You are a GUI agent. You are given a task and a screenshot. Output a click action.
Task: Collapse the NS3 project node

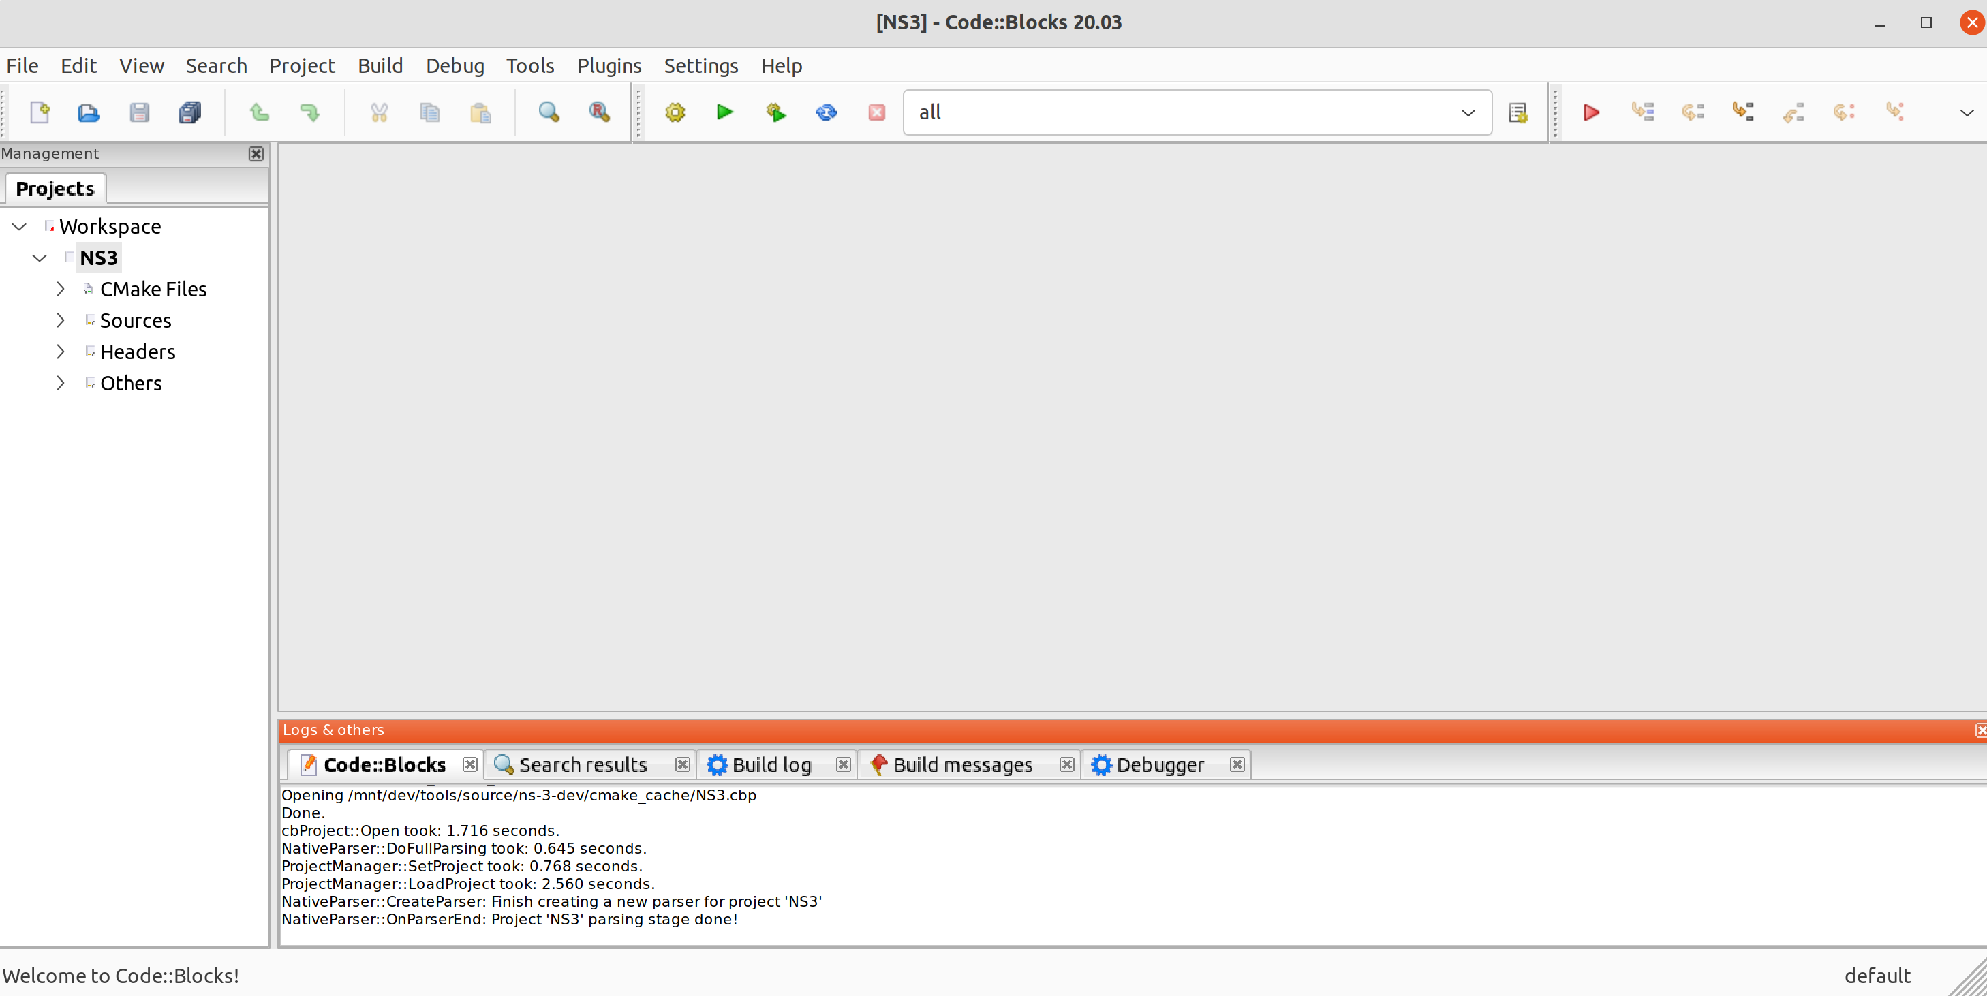[40, 258]
